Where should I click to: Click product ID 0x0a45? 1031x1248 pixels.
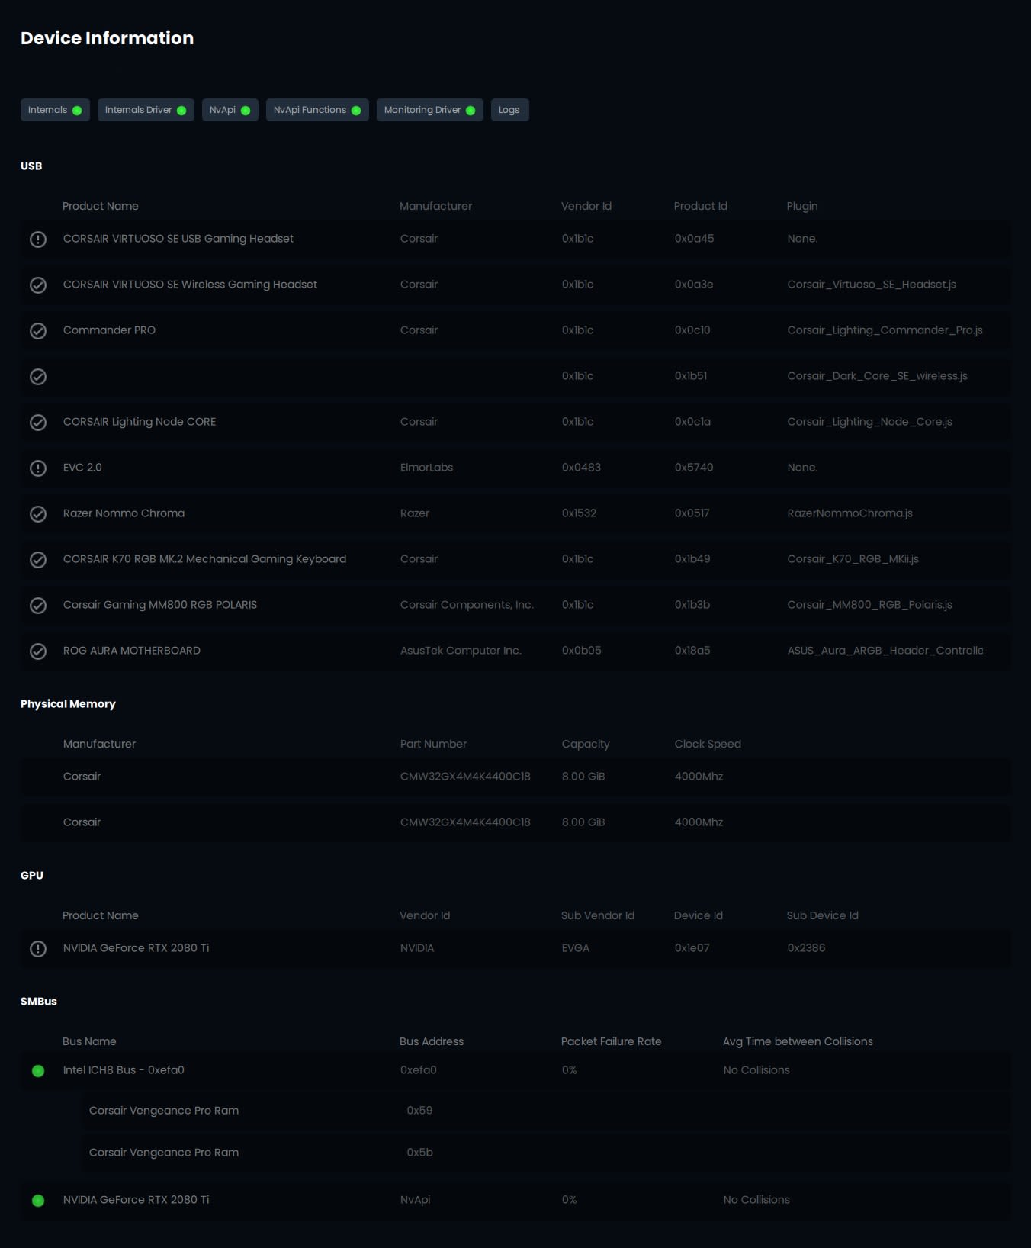(694, 239)
